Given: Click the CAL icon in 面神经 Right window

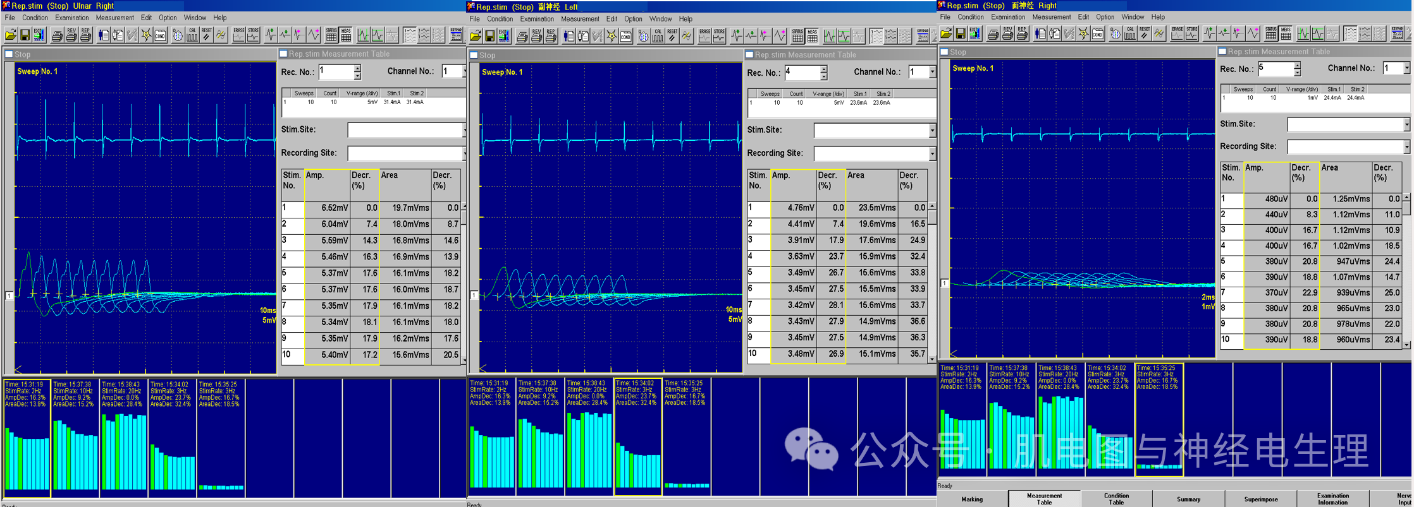Looking at the screenshot, I should pos(1131,33).
